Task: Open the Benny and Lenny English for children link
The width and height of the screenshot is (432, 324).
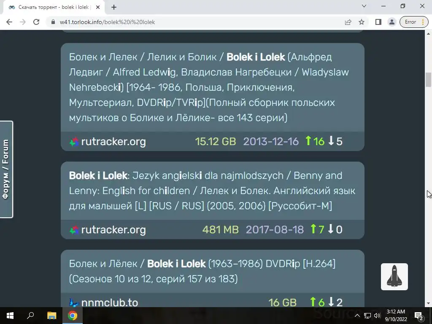Action: coord(212,191)
